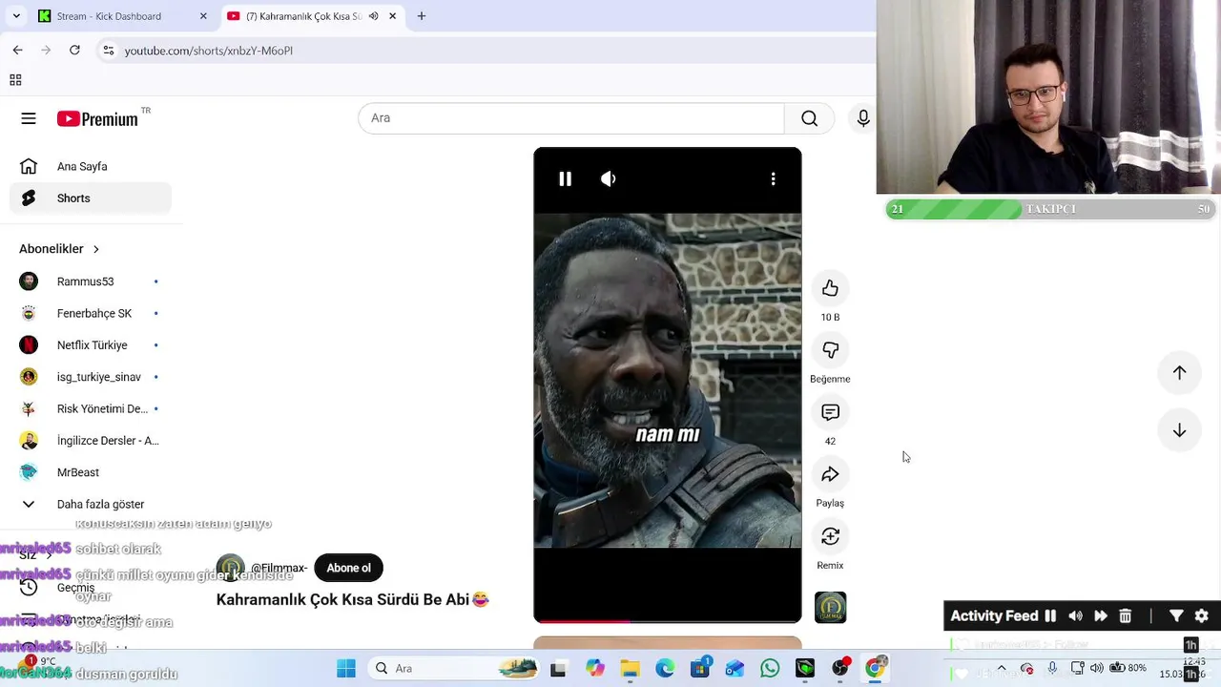Expand the Abonelikler section arrow
1221x687 pixels.
95,249
